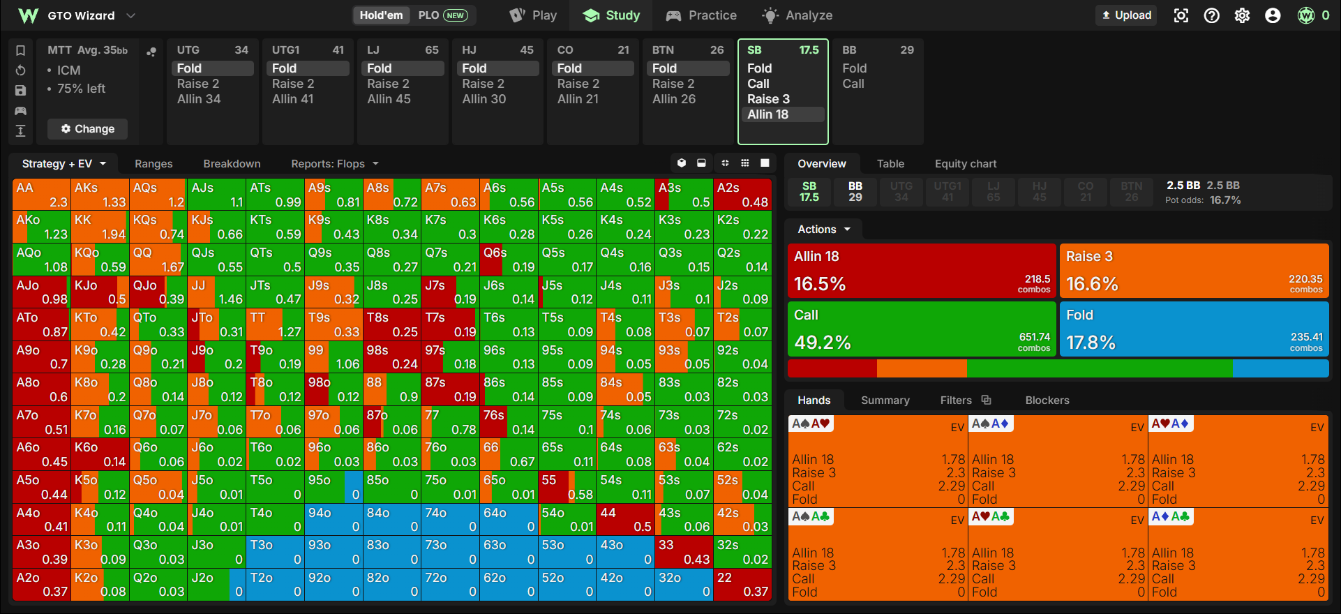Go to the Practice tab
The width and height of the screenshot is (1341, 614).
[701, 15]
